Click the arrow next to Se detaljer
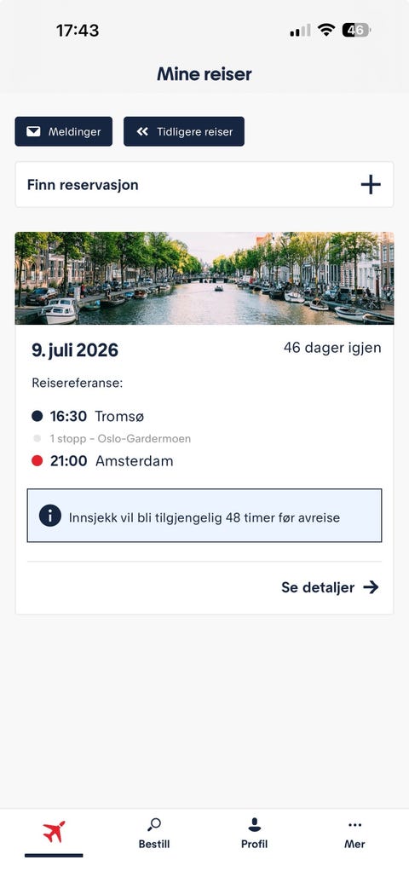 pos(371,587)
